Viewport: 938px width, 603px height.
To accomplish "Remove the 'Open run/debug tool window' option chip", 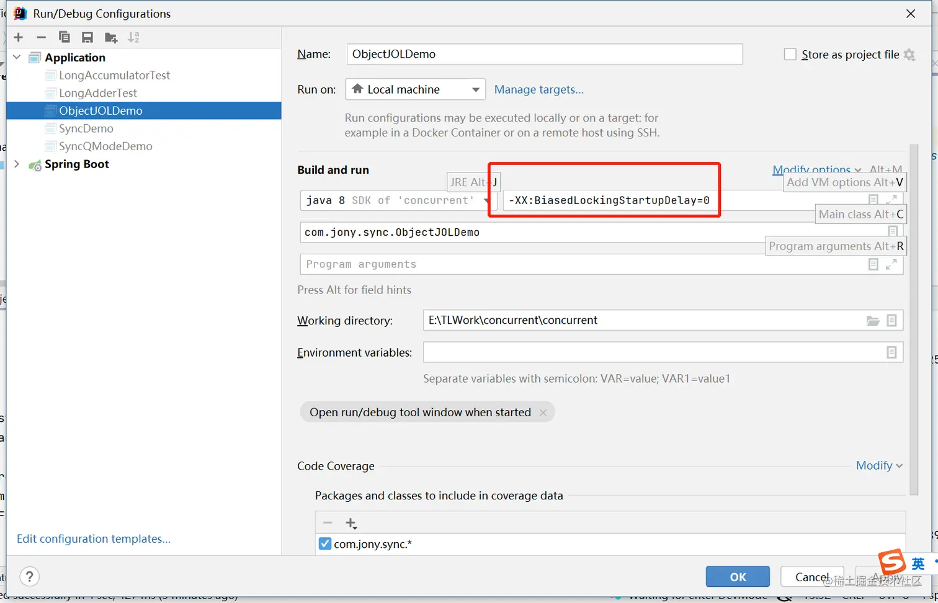I will click(x=543, y=413).
